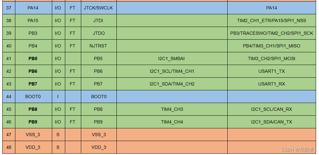Screen dimensions: 319x155
Task: Select the I2C1_SCL/CAN_RX remap cell
Action: tap(271, 109)
